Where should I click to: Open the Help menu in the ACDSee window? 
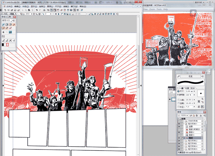[165, 9]
